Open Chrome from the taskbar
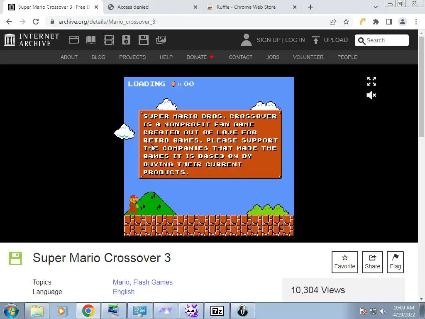The width and height of the screenshot is (425, 319). 88,311
